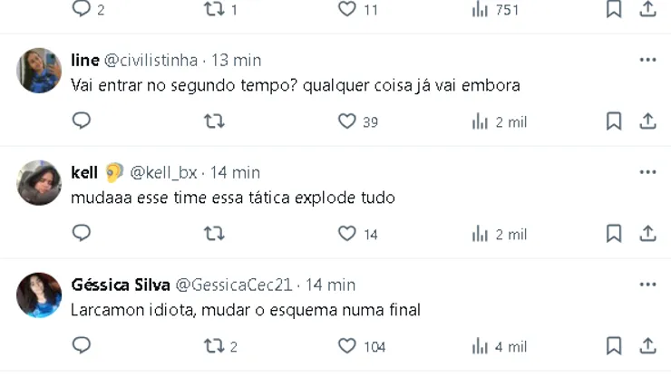Retweet Géssica Silva's post with 2 reposts

tap(214, 345)
